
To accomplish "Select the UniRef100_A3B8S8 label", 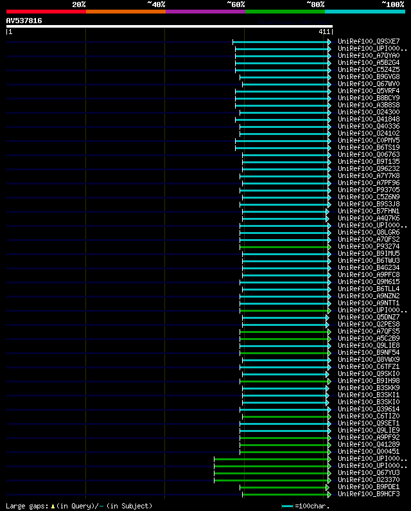I will [x=369, y=105].
